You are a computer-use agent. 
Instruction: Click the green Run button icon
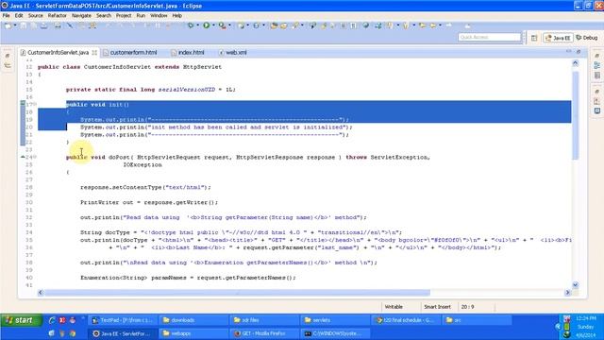[x=207, y=25]
